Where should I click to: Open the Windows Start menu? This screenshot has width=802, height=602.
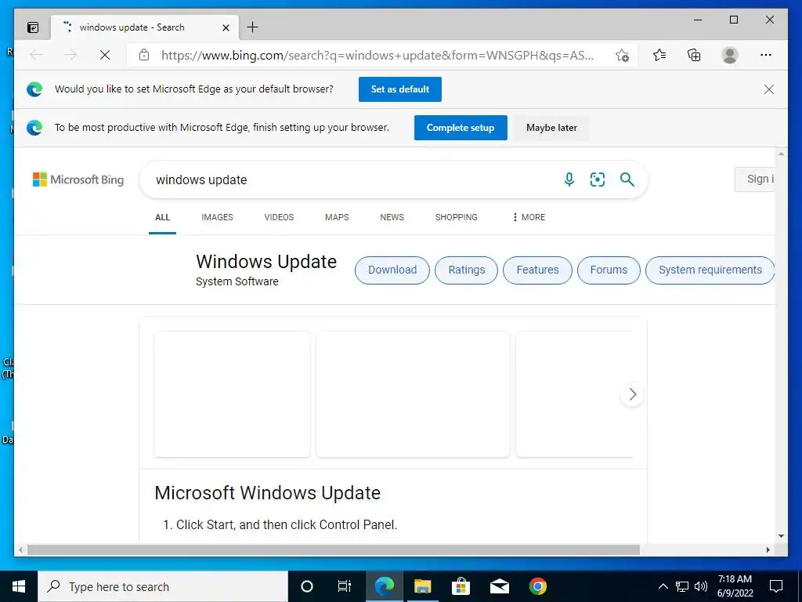tap(19, 586)
